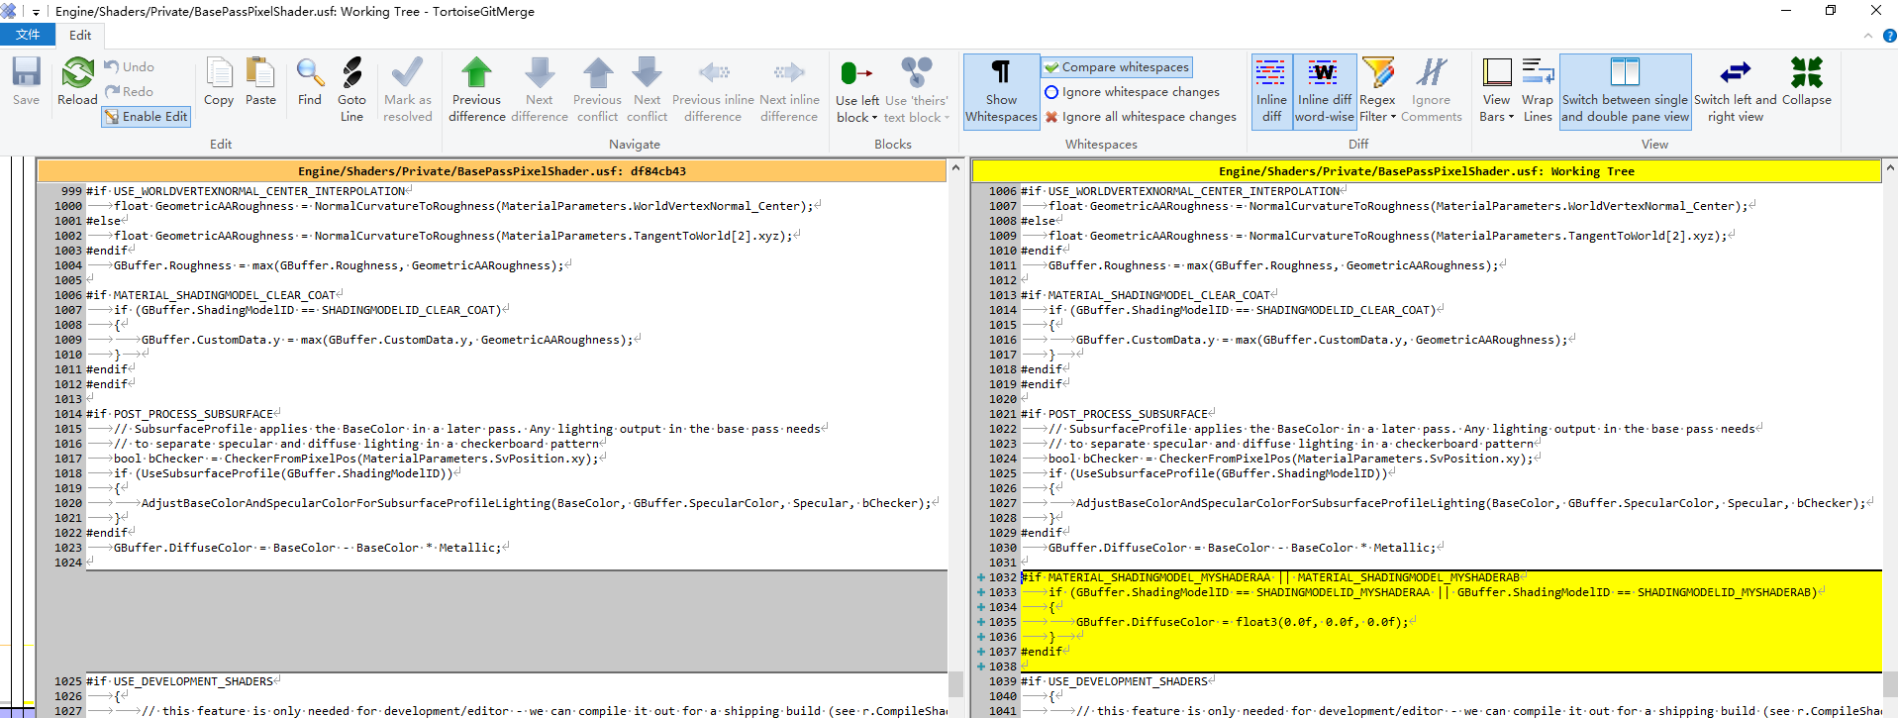Collapse the ribbon with the chevron
This screenshot has width=1898, height=718.
[1868, 36]
